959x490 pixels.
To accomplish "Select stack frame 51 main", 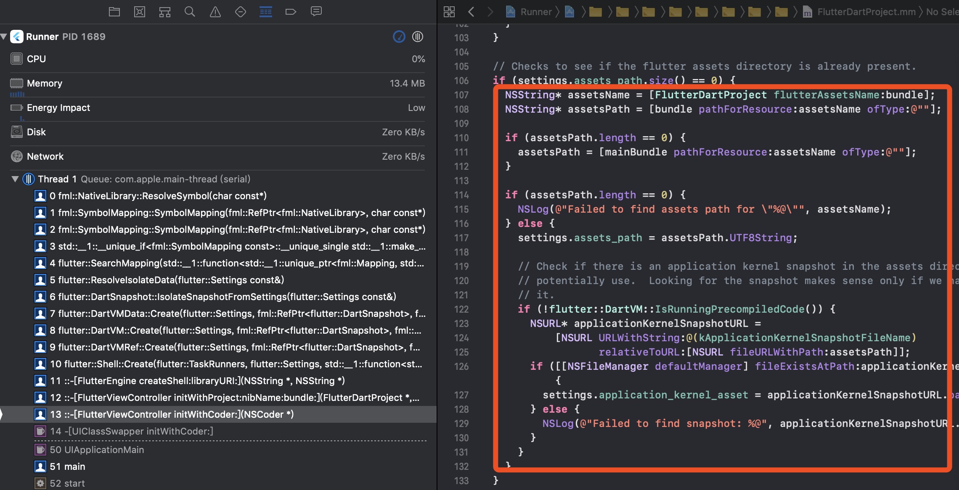I will [67, 466].
